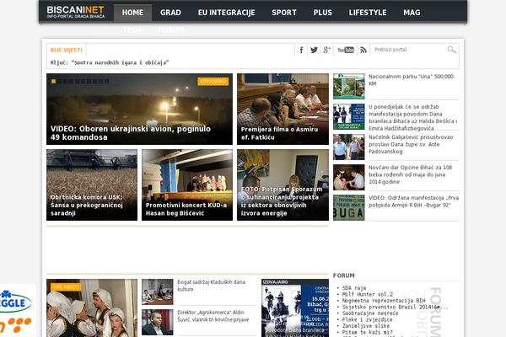Select the first slider pagination dot

click(x=54, y=81)
